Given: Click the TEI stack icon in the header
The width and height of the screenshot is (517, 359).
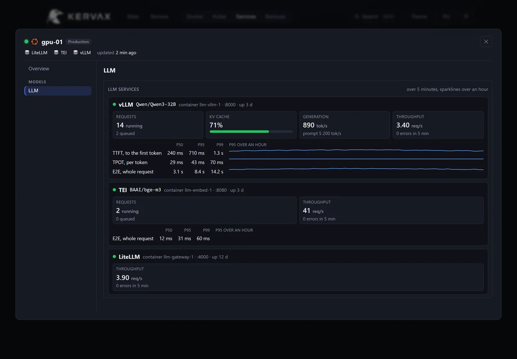Looking at the screenshot, I should point(56,52).
